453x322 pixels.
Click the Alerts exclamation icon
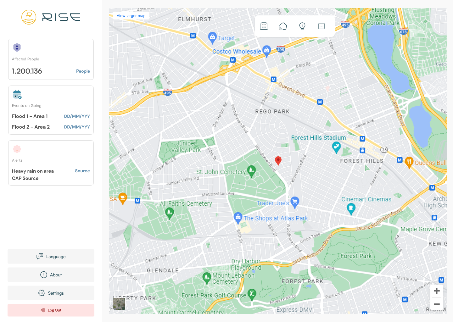coord(17,149)
